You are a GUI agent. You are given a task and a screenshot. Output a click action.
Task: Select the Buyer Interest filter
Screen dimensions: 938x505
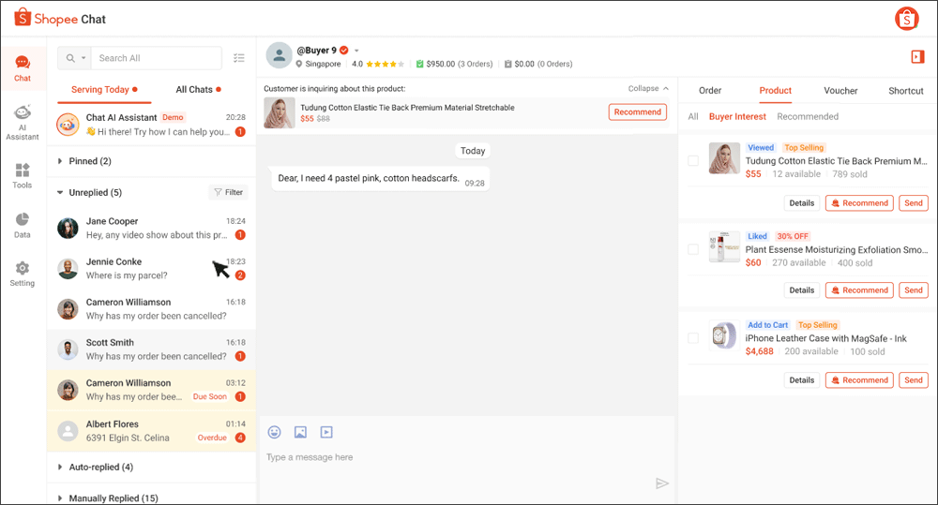737,116
